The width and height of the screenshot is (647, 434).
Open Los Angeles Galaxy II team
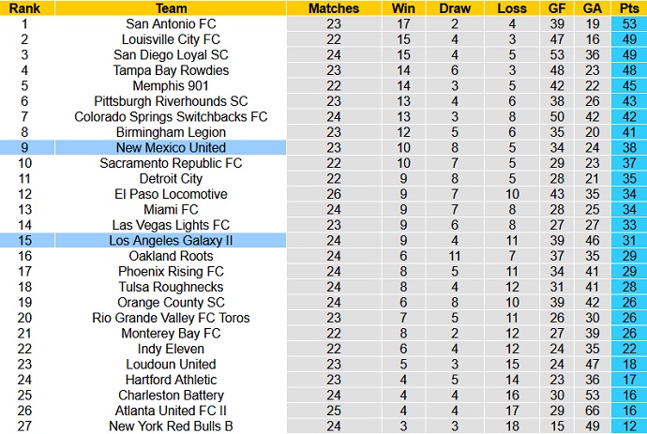171,240
